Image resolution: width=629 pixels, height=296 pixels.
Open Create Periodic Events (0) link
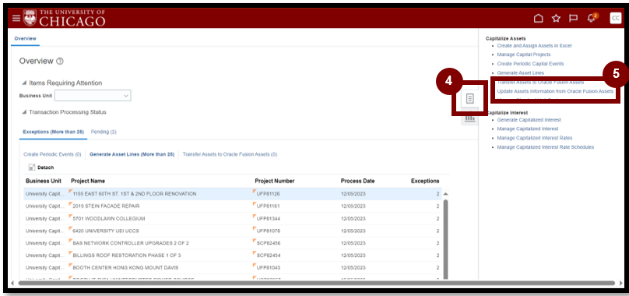[x=52, y=154]
